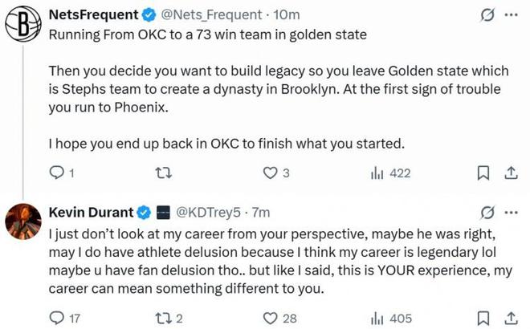Share Kevin Durant's tweet
Image resolution: width=530 pixels, height=329 pixels.
[509, 318]
